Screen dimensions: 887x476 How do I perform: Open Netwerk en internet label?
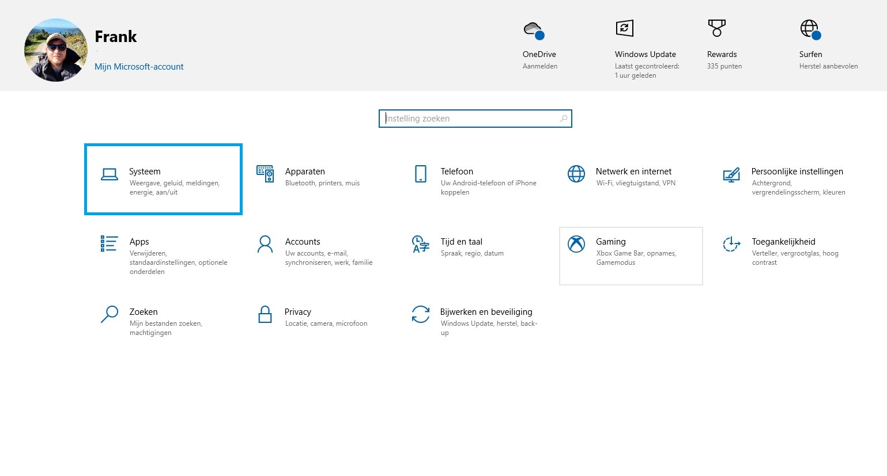click(x=633, y=172)
